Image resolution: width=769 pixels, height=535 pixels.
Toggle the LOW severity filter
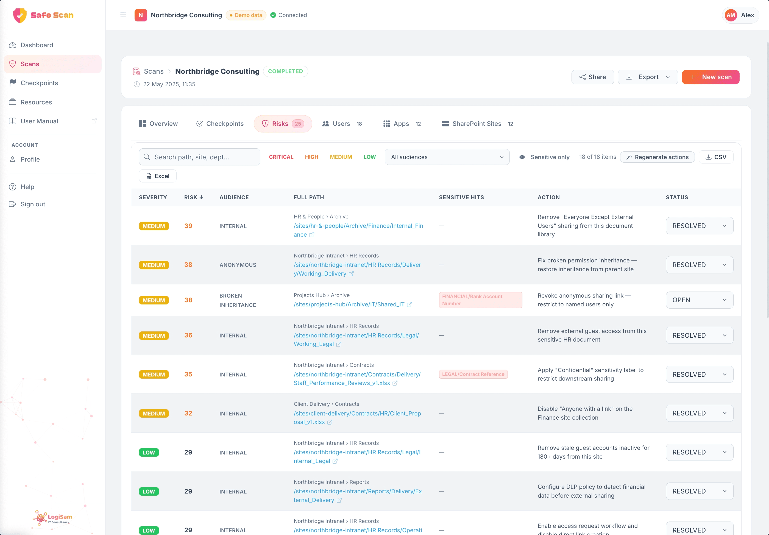point(370,157)
